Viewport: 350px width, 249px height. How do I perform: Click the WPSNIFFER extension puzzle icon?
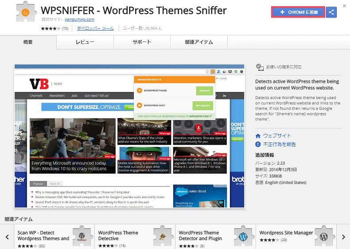tap(26, 12)
